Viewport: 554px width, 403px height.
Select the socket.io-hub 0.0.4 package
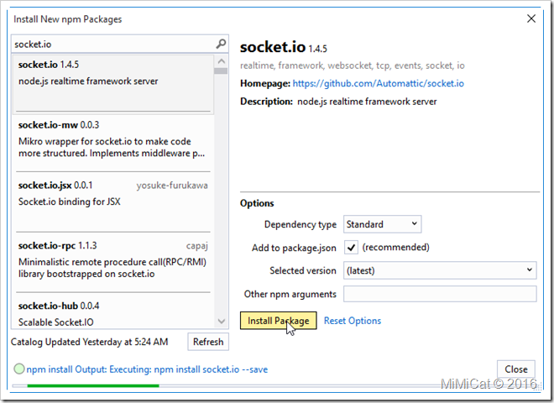pos(113,312)
